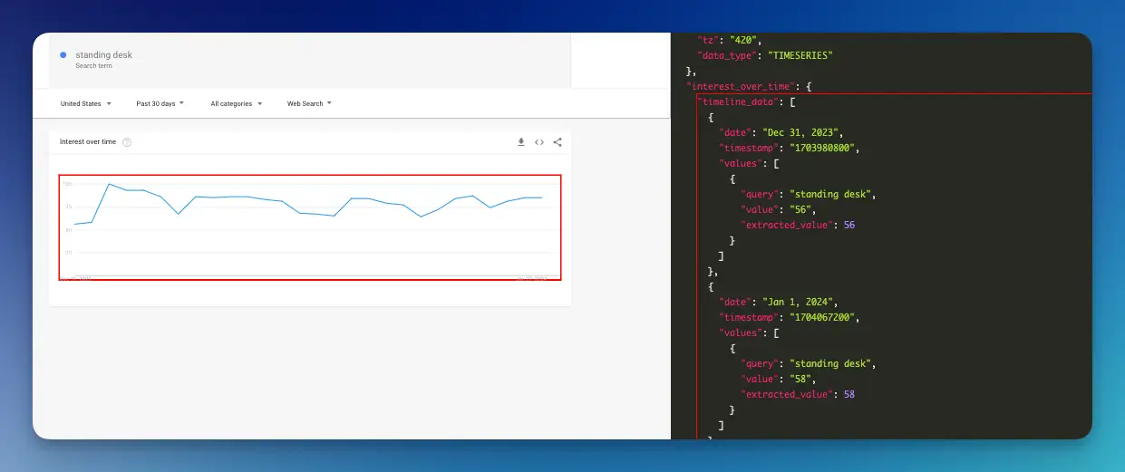Viewport: 1125px width, 472px height.
Task: Open the United States region dropdown
Action: pyautogui.click(x=86, y=103)
